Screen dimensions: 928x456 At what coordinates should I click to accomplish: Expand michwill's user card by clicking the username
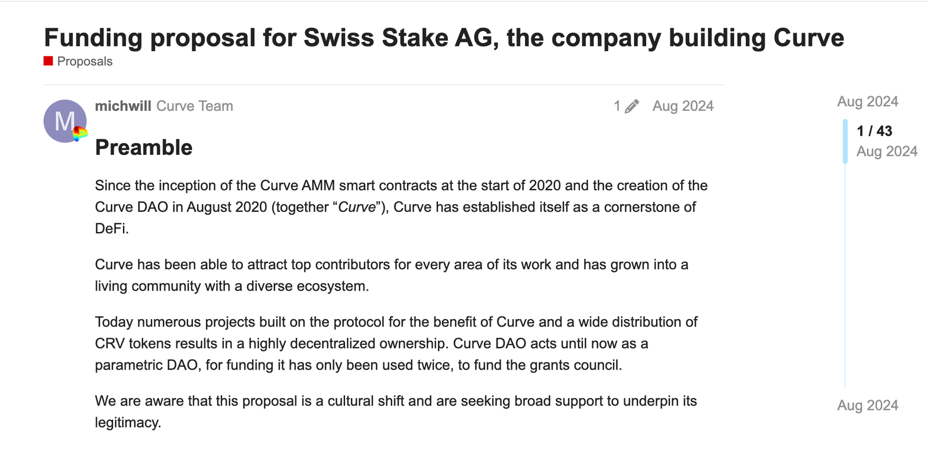[122, 106]
